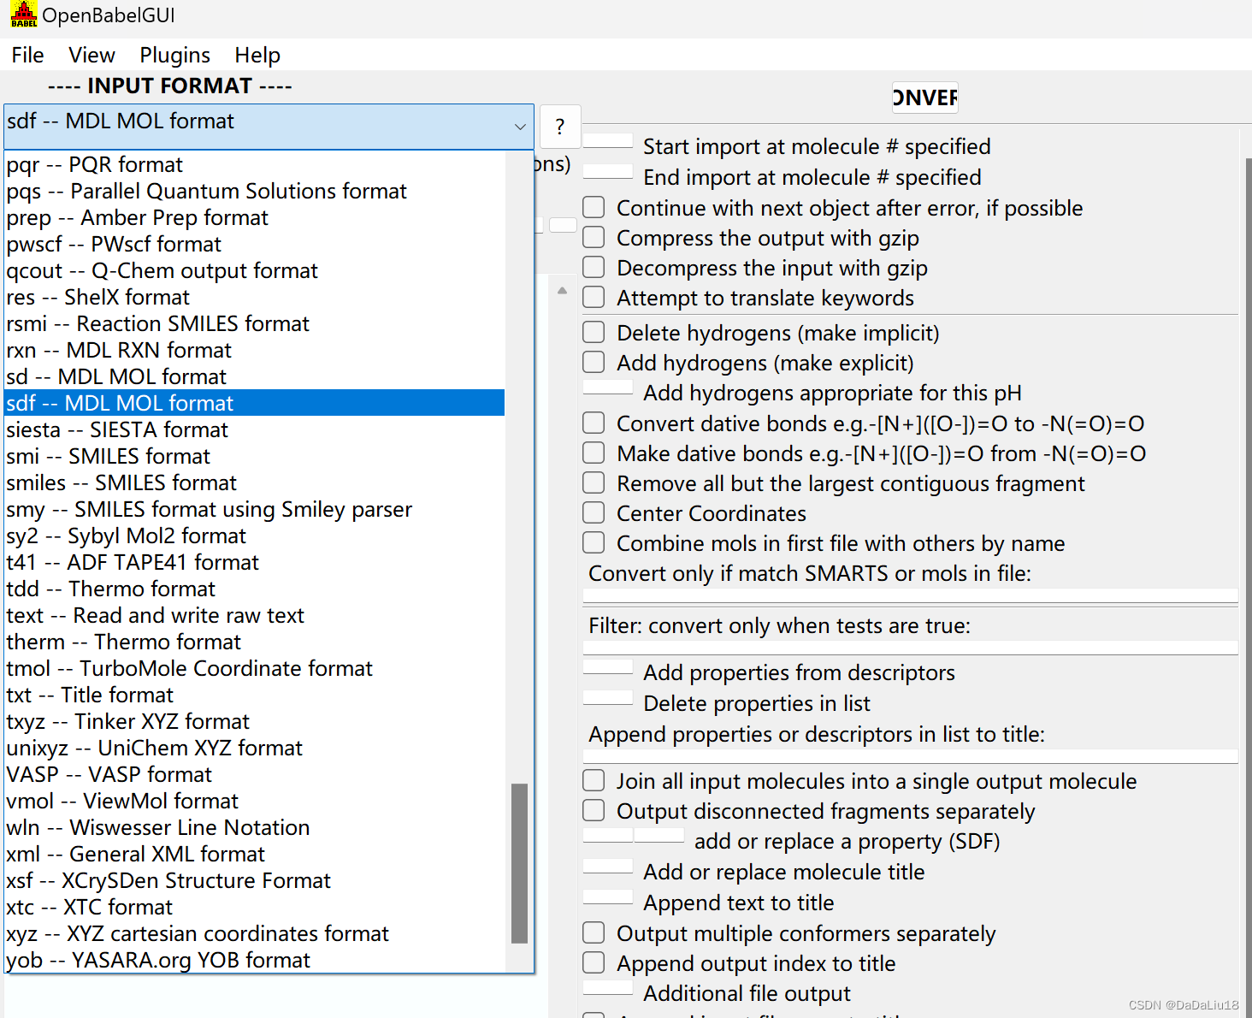Click the OpenBabel app icon in title bar
The image size is (1252, 1018).
pos(23,15)
